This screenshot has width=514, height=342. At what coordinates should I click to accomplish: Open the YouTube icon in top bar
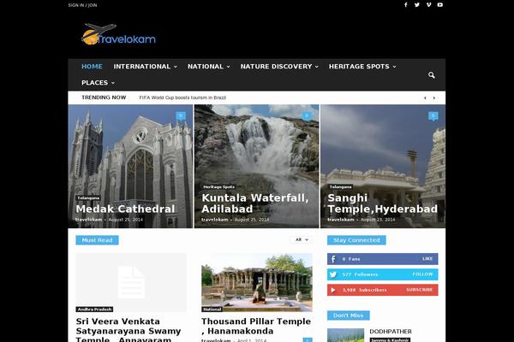440,5
